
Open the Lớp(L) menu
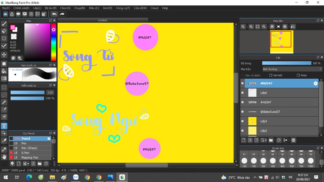click(x=37, y=8)
